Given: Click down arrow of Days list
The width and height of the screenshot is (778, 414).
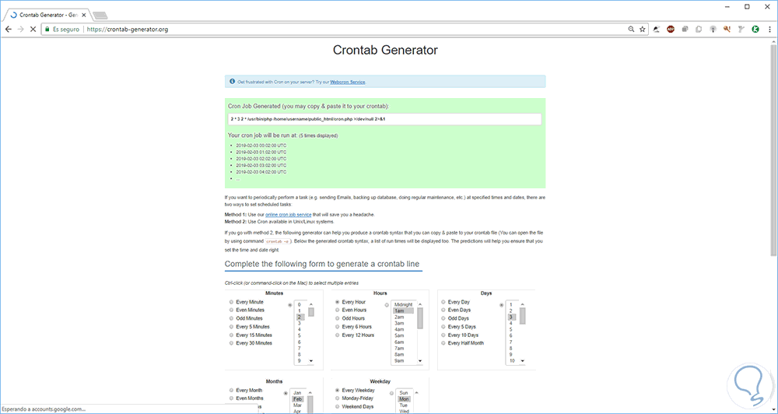Looking at the screenshot, I should tap(523, 361).
